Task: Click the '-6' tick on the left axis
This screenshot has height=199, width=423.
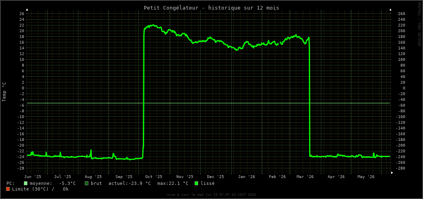Action: coord(21,105)
